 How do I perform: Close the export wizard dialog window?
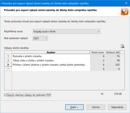pyautogui.click(x=126, y=3)
